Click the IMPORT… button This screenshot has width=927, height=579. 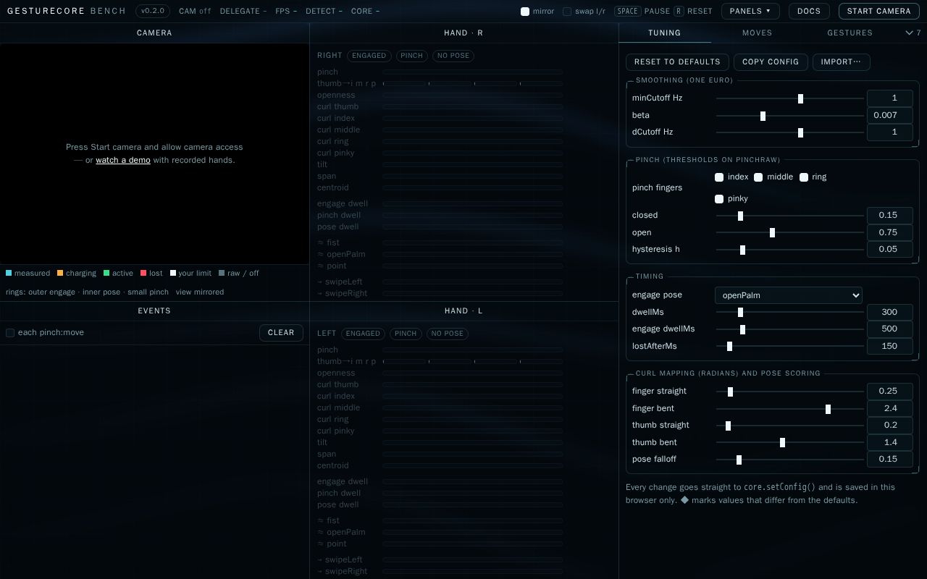pyautogui.click(x=841, y=62)
